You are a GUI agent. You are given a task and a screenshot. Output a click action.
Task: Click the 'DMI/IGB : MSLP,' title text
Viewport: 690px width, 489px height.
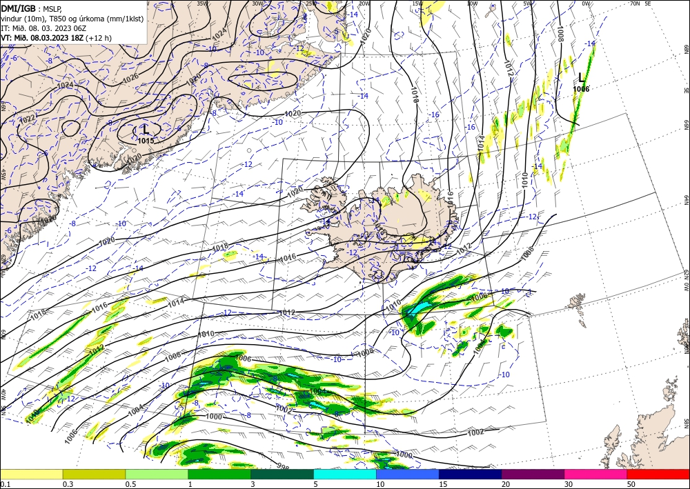(x=31, y=8)
